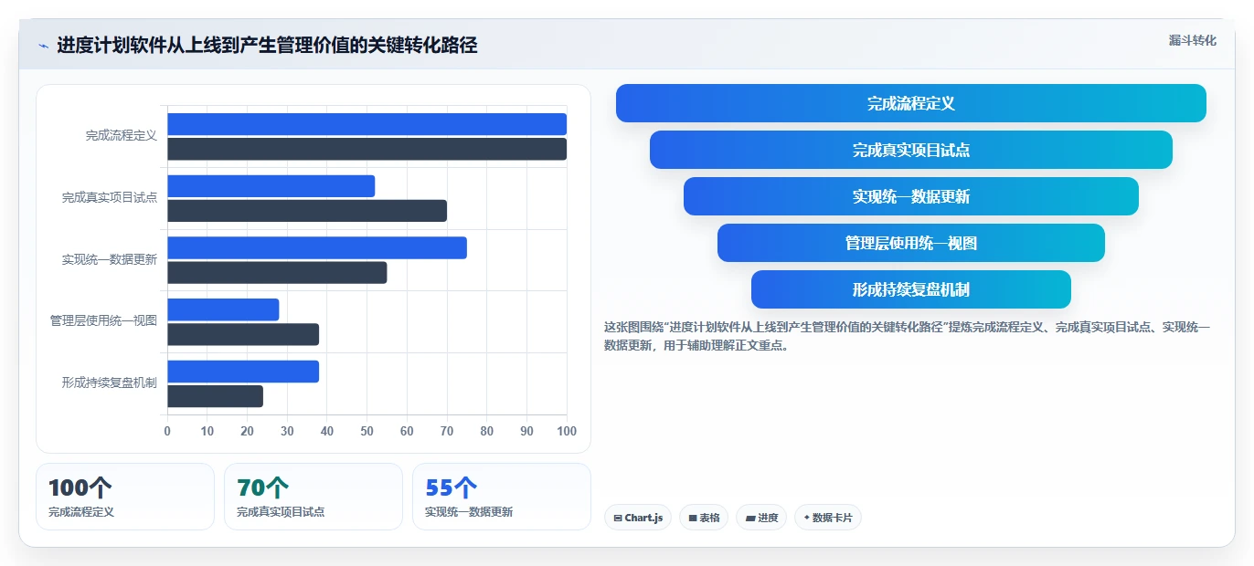
Task: Click the dark bar for 管理层使用统一视图
Action: [243, 334]
